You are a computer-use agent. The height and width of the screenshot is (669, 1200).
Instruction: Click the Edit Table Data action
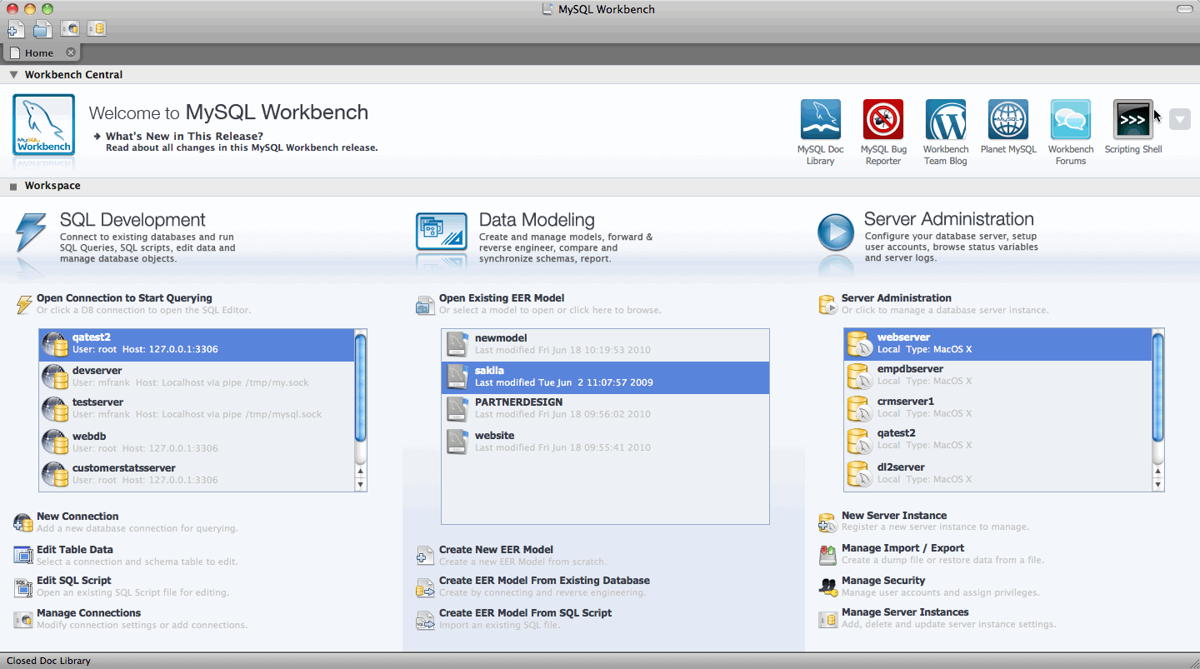(75, 550)
